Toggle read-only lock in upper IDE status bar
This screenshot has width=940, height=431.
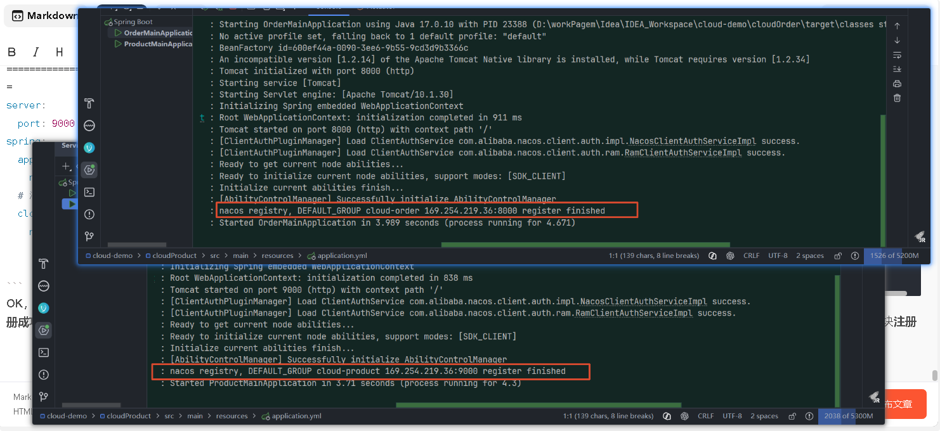[x=838, y=256]
